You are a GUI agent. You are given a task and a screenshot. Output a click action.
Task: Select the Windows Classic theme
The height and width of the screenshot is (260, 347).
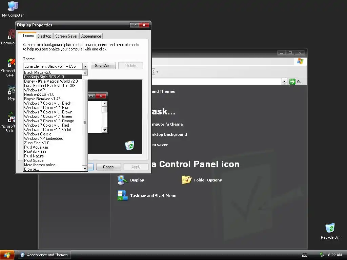click(x=53, y=134)
